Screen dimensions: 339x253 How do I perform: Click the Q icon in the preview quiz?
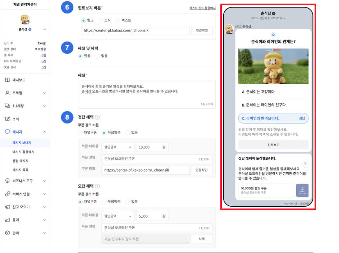(273, 35)
